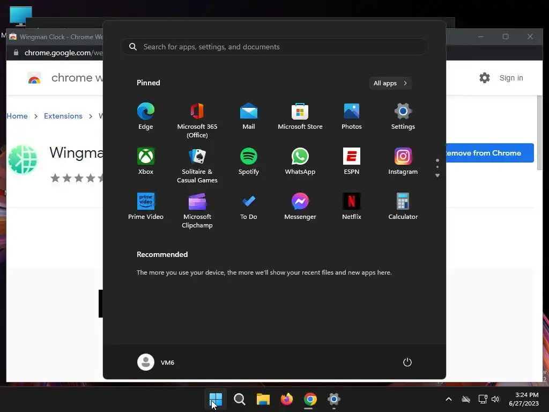
Task: Click the OneDrive cloud tray icon
Action: coord(466,399)
